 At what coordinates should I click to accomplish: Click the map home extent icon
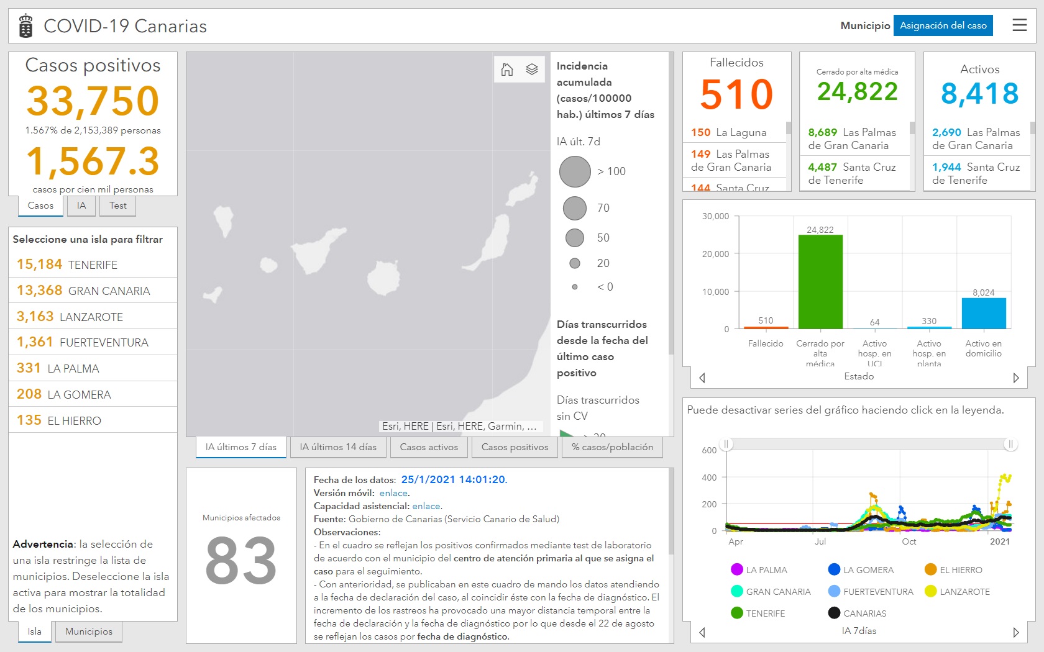(507, 70)
